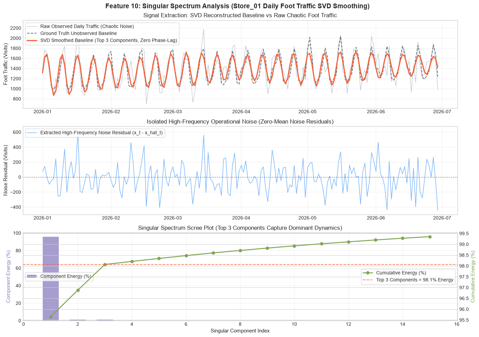Click the cumulative energy marker at component 3
The image size is (479, 337).
tap(105, 264)
